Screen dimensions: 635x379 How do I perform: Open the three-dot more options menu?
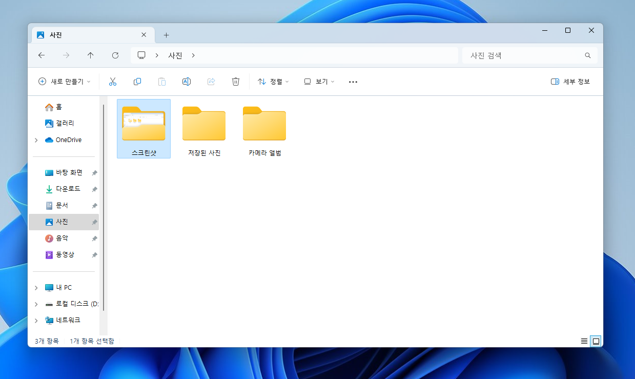coord(353,82)
